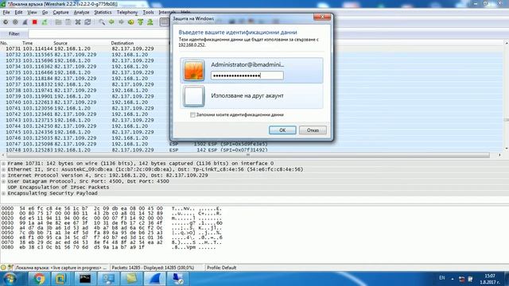509x286 pixels.
Task: Expand Encapsulating Security Payload node
Action: 3,193
